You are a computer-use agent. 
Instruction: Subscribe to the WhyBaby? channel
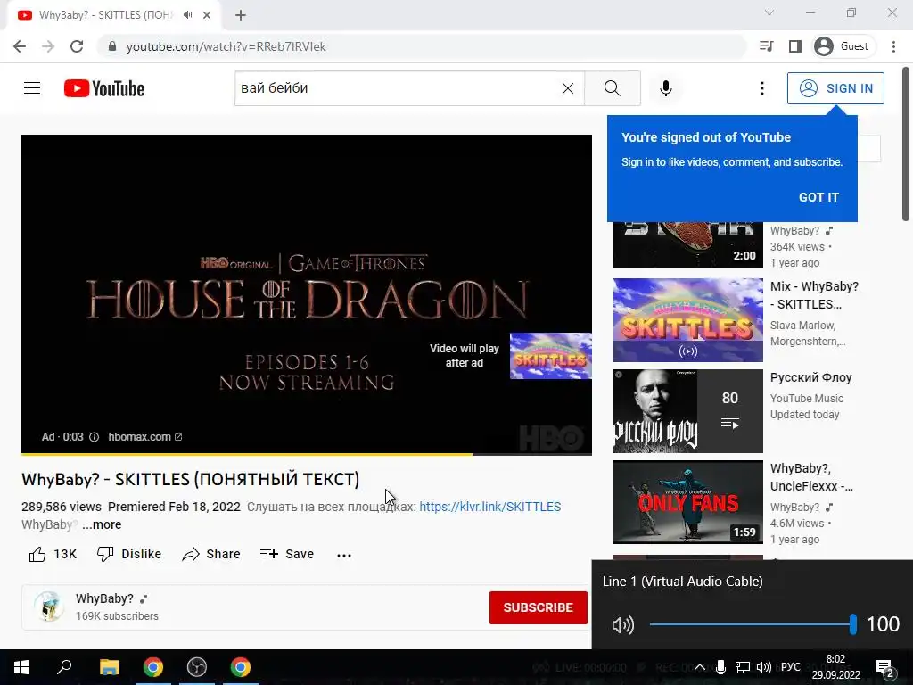[x=538, y=607]
